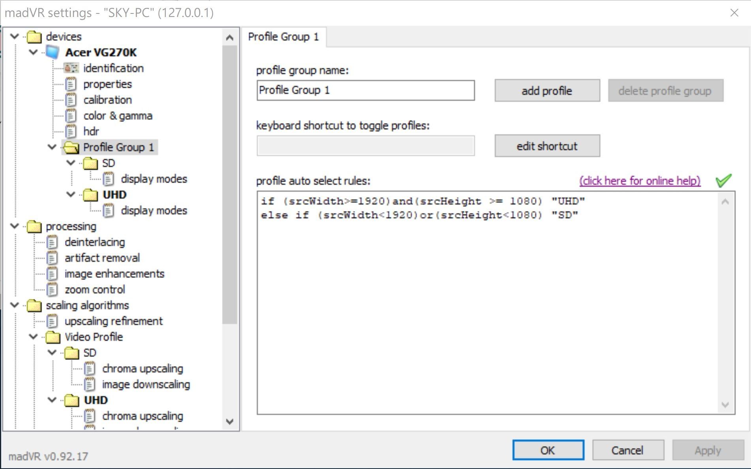Click the processing folder icon
This screenshot has width=751, height=469.
(x=34, y=226)
